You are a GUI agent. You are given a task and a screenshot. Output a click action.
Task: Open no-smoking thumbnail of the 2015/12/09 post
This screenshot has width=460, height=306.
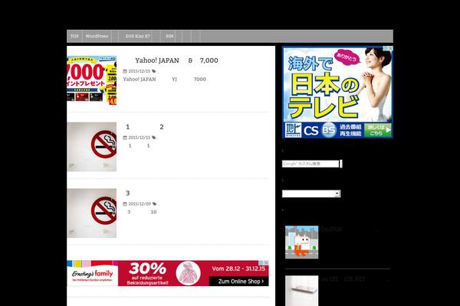point(91,213)
